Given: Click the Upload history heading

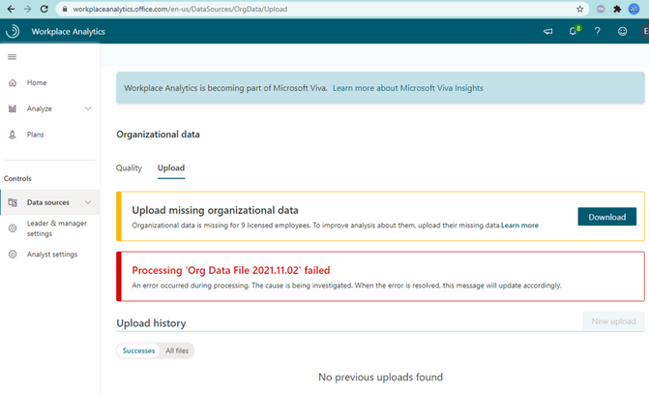Looking at the screenshot, I should click(x=151, y=323).
